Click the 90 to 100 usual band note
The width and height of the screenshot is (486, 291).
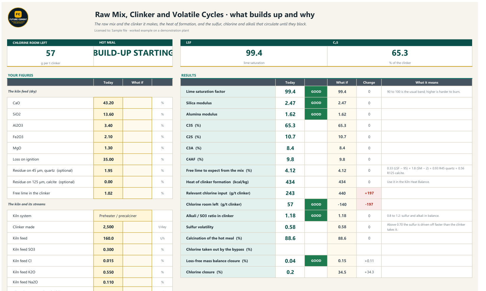423,92
